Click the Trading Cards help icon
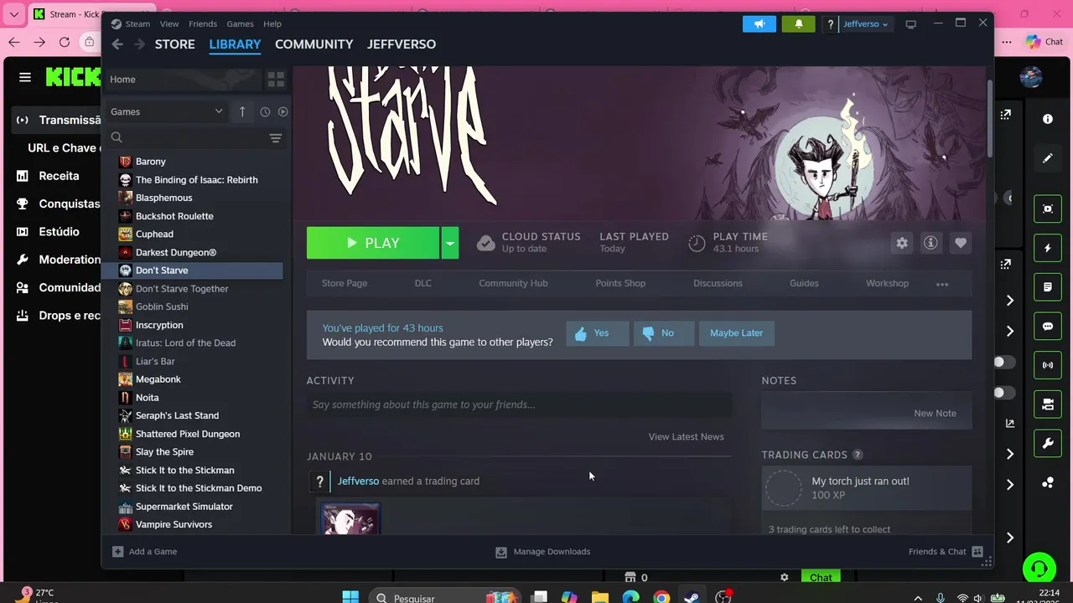 [x=858, y=455]
